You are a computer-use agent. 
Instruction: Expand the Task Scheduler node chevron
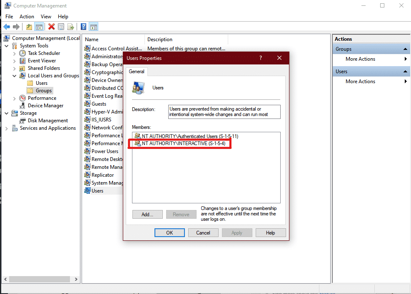click(x=15, y=53)
